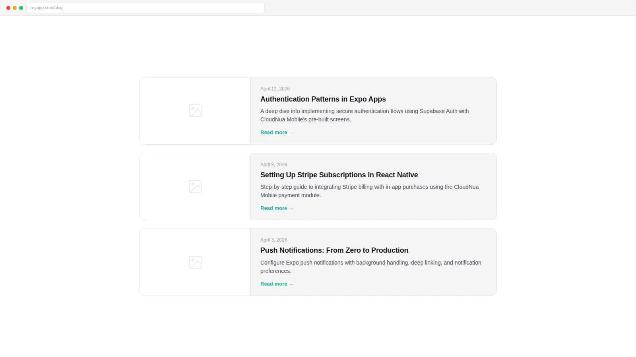The height and width of the screenshot is (357, 636).
Task: Open Read more for Authentication Patterns in Expo Apps
Action: point(277,132)
